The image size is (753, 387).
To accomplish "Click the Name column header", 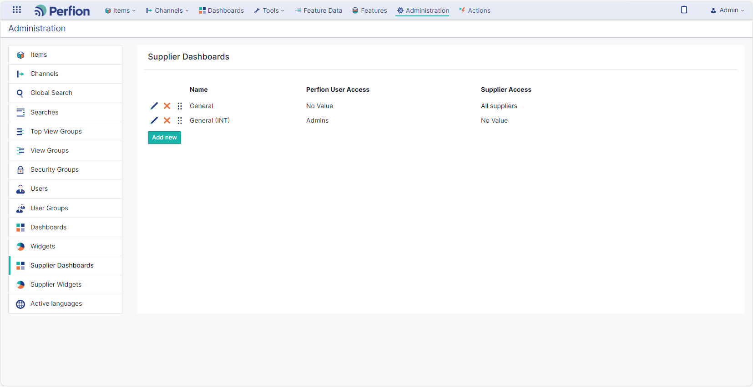I will pyautogui.click(x=199, y=89).
